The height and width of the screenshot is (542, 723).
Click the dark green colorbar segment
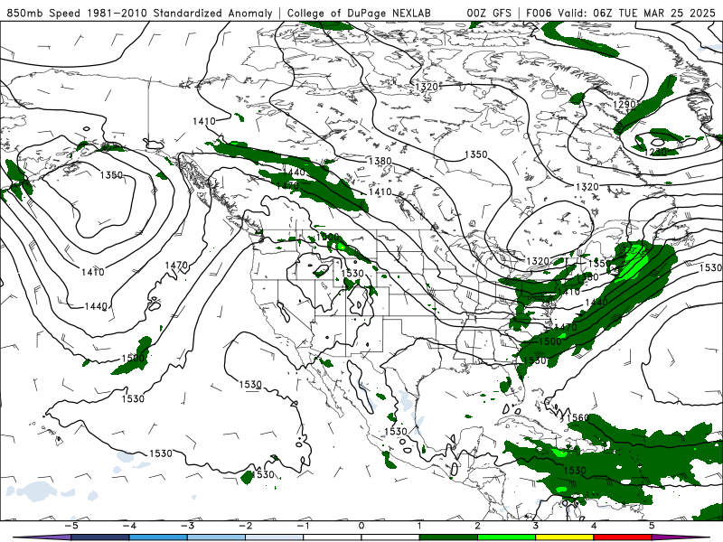(448, 537)
